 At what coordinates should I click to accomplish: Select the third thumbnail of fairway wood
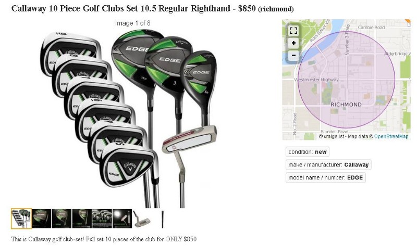[62, 218]
